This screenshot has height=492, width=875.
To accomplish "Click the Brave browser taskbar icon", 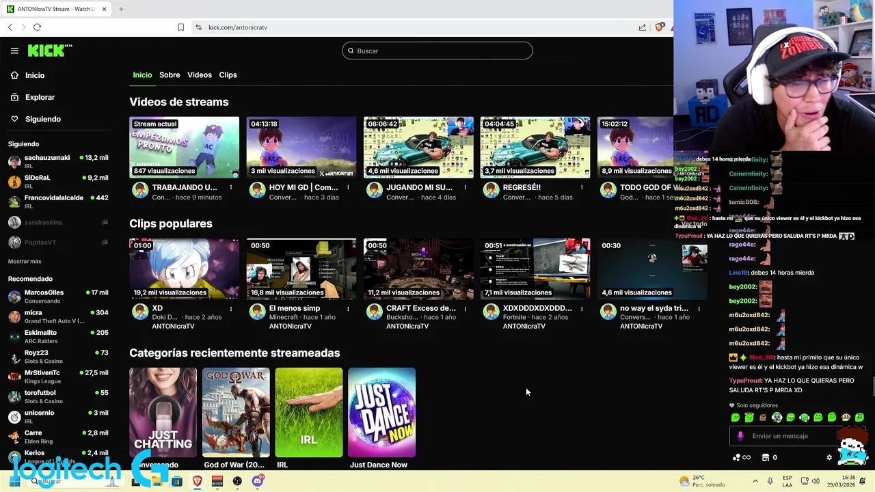I will (x=198, y=481).
